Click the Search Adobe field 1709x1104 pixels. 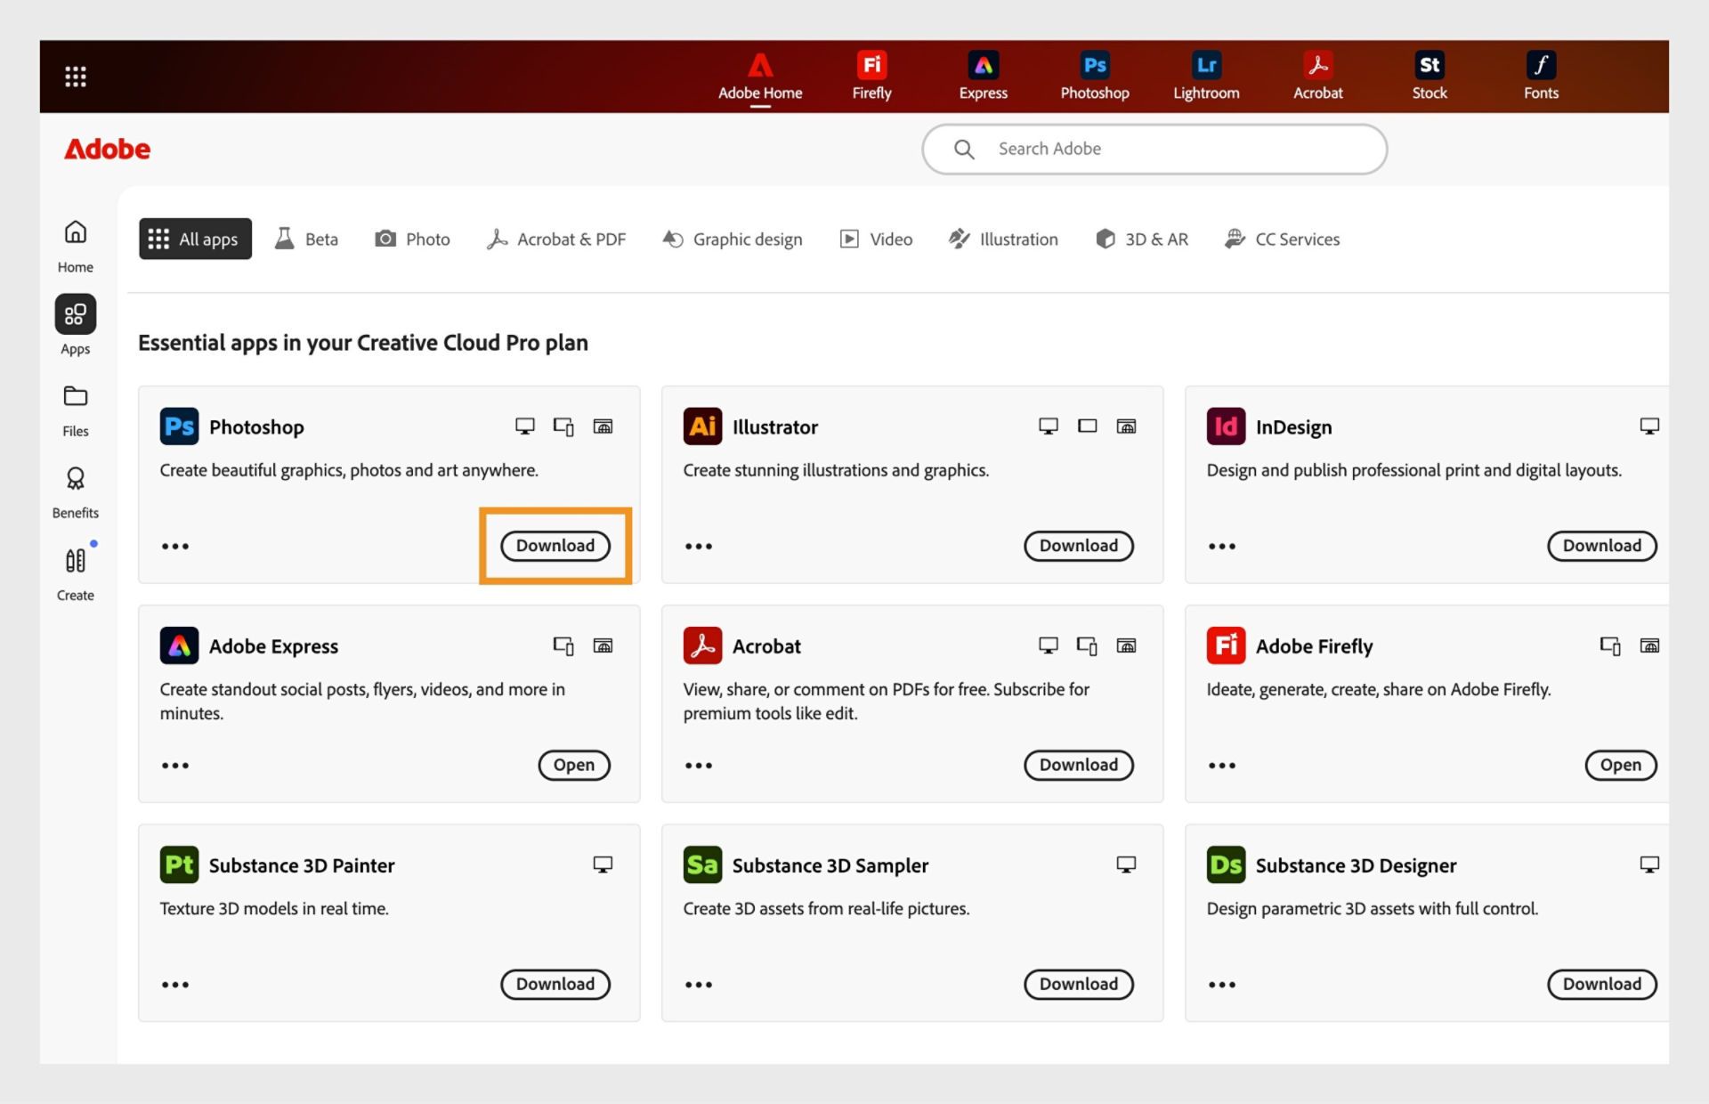point(1154,149)
